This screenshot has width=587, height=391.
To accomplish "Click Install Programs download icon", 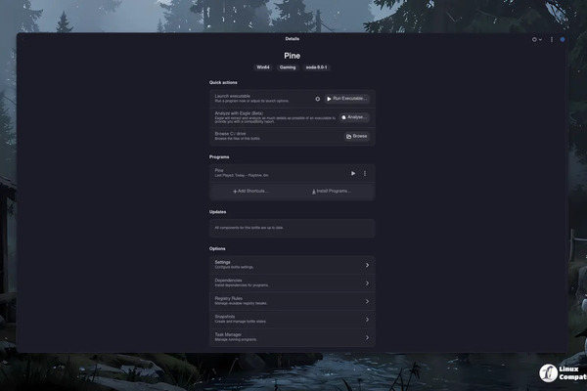I will [313, 192].
